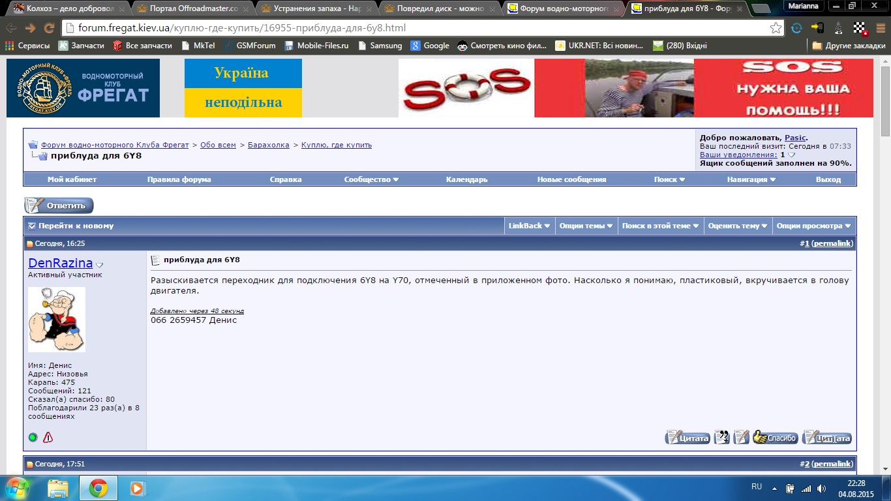Click the Ответить reply button
891x501 pixels.
[x=59, y=205]
